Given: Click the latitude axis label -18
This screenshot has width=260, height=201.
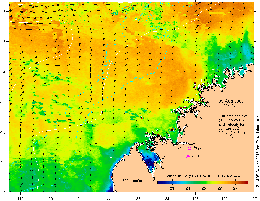Looking at the screenshot, I should point(3,192).
